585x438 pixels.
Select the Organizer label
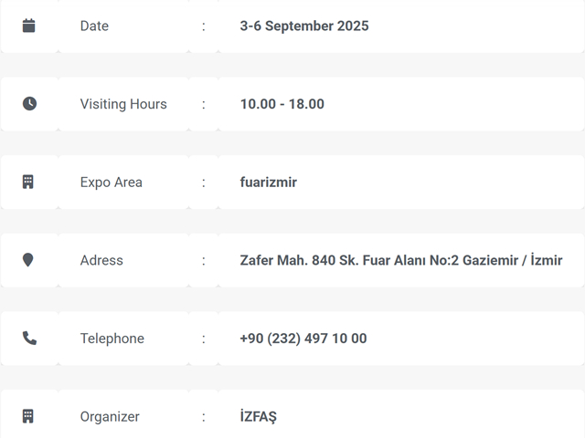click(110, 417)
